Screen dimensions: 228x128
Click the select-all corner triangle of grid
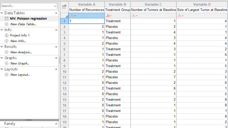click(x=66, y=16)
